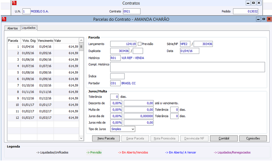
Task: Maximize the Contratos window
Action: [x=253, y=3]
